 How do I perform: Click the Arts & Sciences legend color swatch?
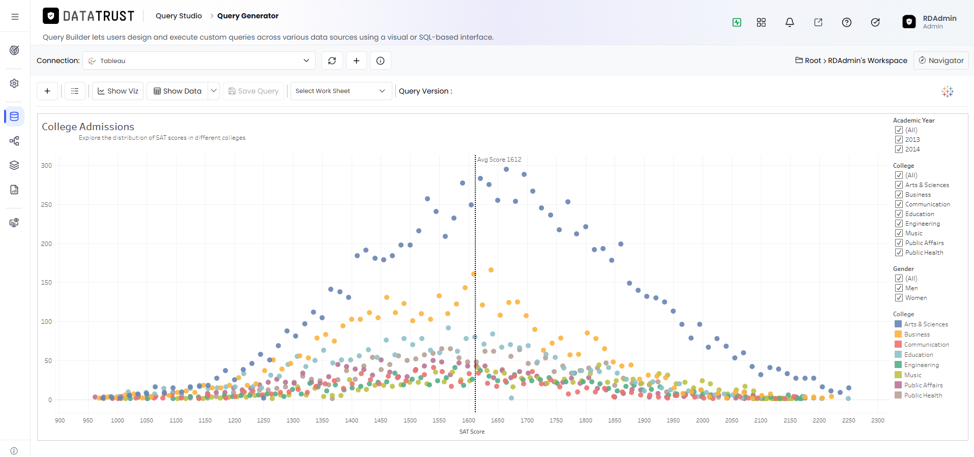point(898,324)
